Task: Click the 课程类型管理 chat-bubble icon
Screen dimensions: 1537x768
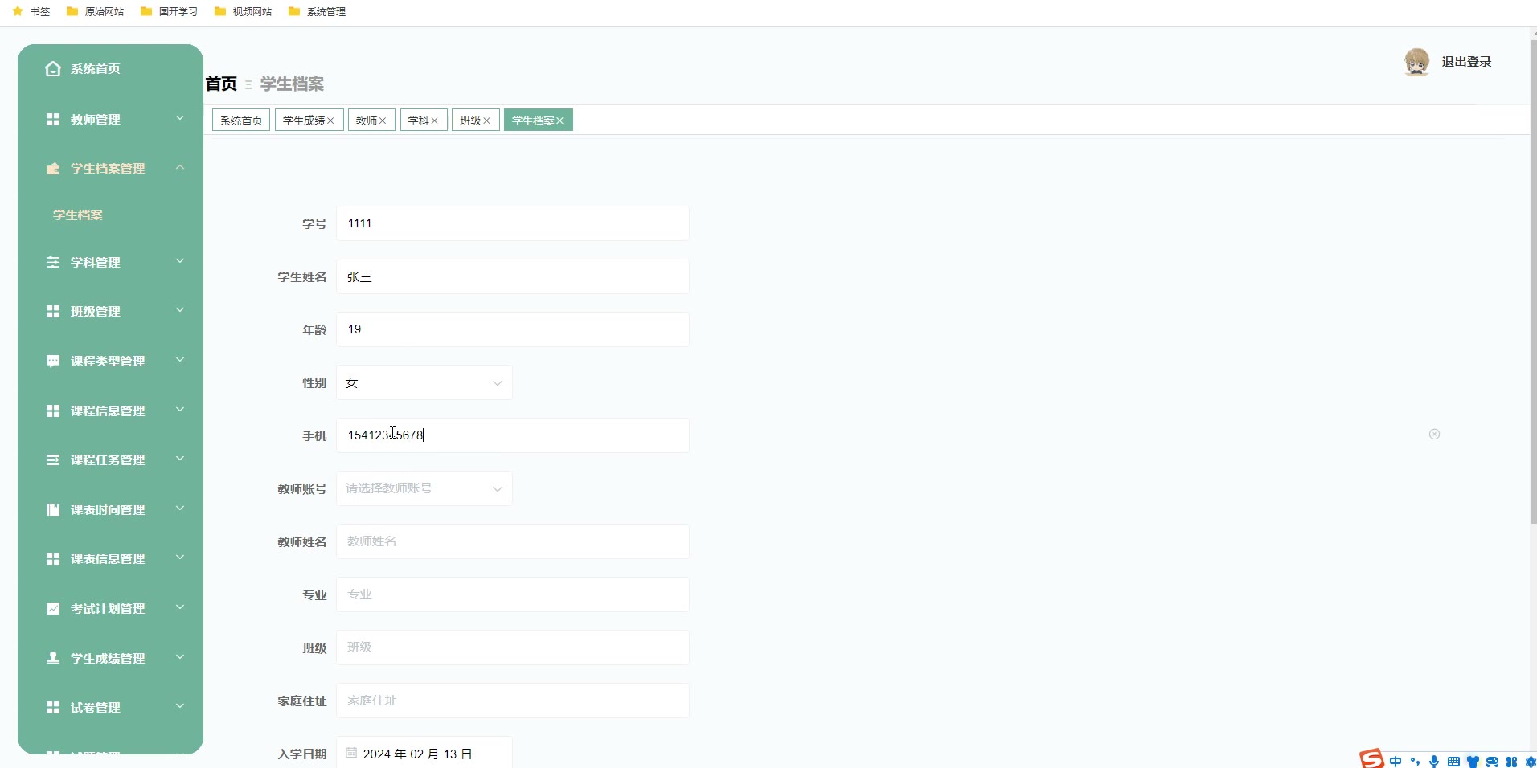Action: (x=53, y=362)
